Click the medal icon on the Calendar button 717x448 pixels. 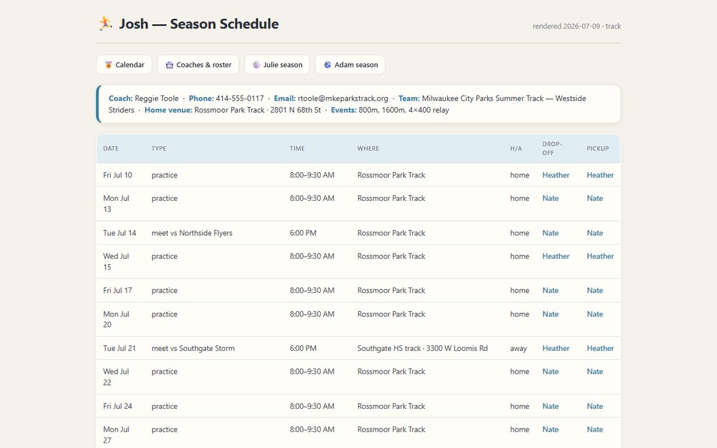click(x=108, y=65)
